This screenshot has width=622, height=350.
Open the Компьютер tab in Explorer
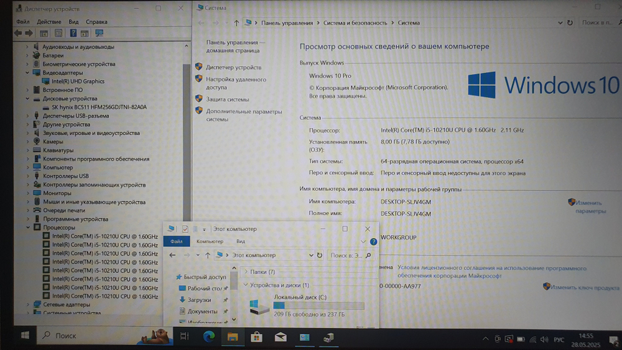[x=210, y=241]
